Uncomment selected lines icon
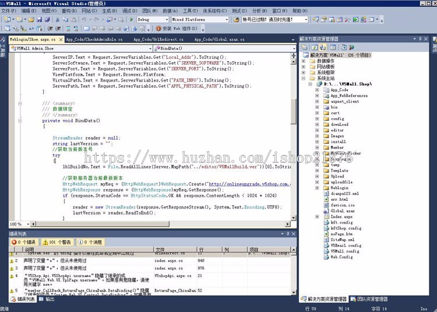Image resolution: width=437 pixels, height=312 pixels. coord(76,29)
